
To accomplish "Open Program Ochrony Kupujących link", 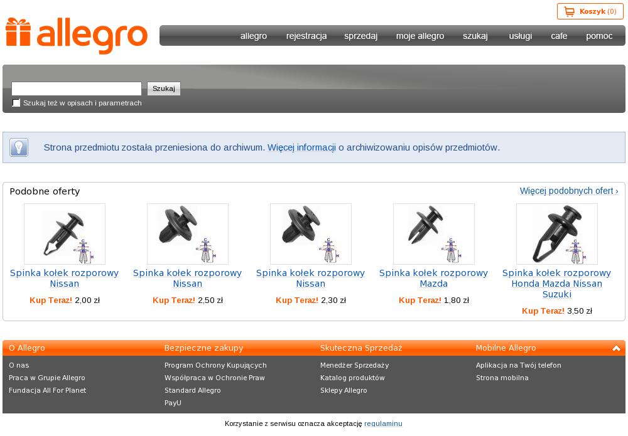I will click(x=215, y=365).
